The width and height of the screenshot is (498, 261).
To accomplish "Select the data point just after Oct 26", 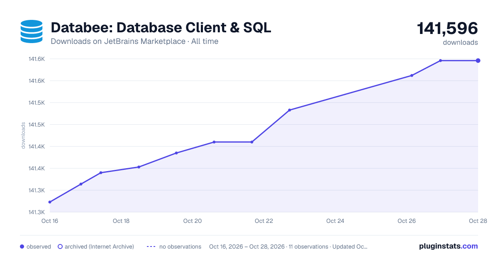I will pos(412,75).
